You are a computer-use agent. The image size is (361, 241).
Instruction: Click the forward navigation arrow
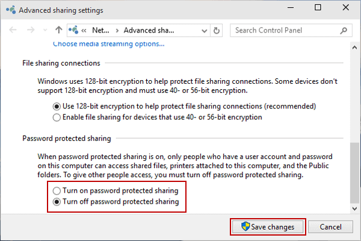pos(30,30)
